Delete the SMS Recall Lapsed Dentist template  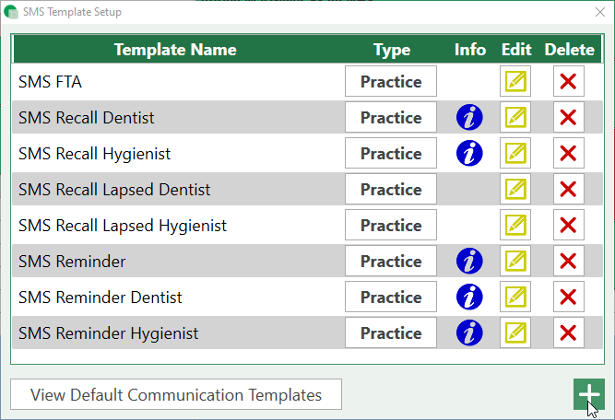tap(568, 189)
